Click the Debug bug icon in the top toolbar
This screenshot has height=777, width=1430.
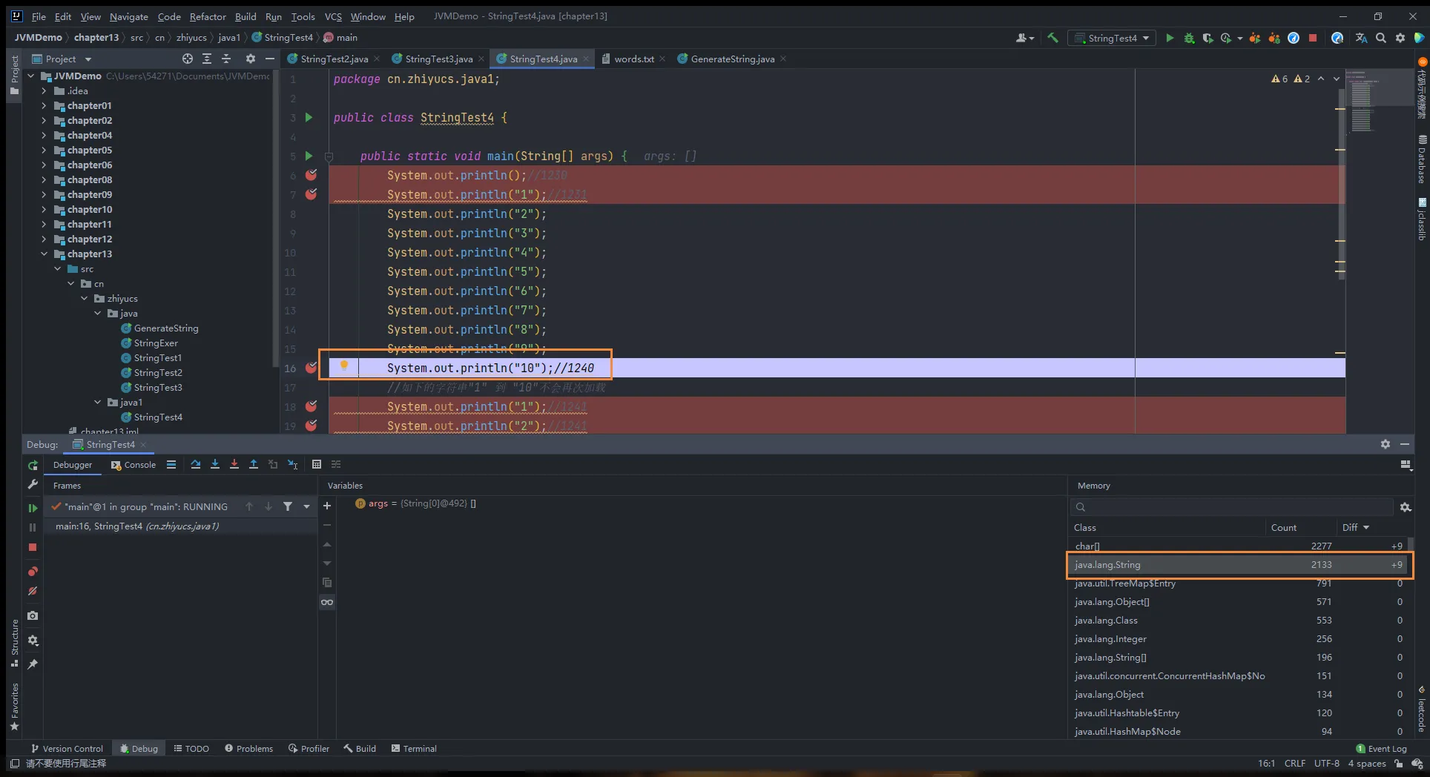(1189, 38)
